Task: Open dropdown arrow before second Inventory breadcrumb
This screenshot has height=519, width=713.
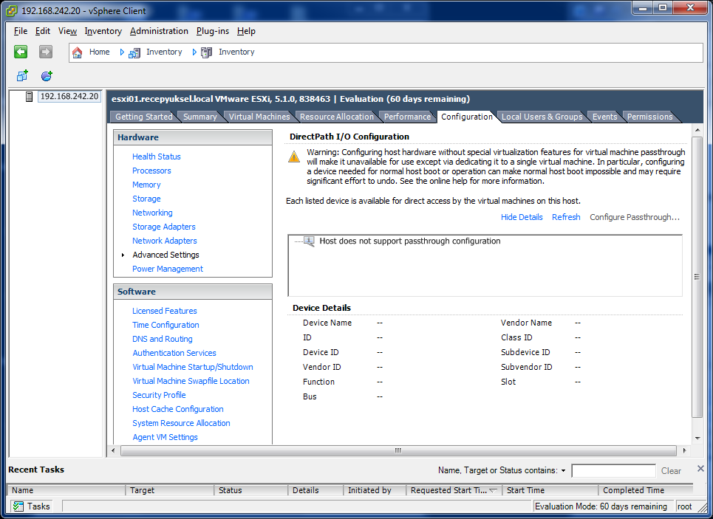Action: [194, 52]
